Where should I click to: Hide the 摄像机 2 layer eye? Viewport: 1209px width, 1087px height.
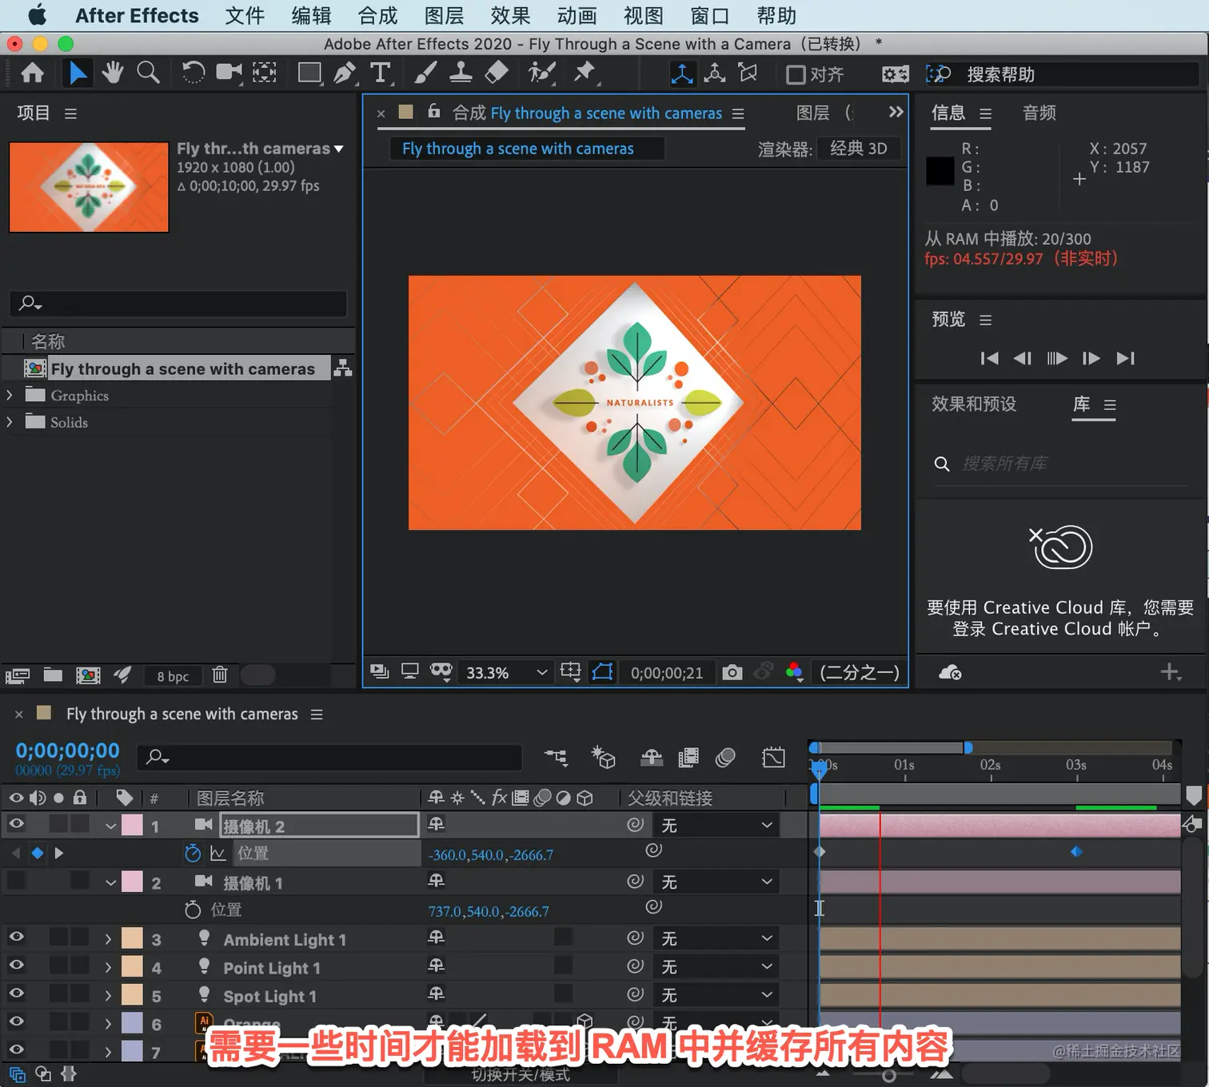(x=16, y=824)
